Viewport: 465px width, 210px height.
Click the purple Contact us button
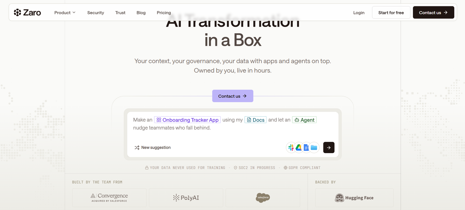[x=233, y=96]
